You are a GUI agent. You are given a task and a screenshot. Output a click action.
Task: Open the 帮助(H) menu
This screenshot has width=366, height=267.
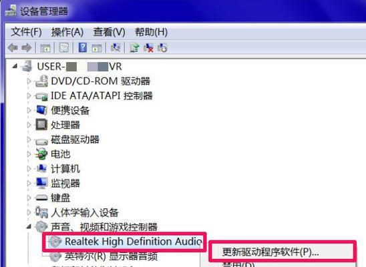tap(151, 32)
